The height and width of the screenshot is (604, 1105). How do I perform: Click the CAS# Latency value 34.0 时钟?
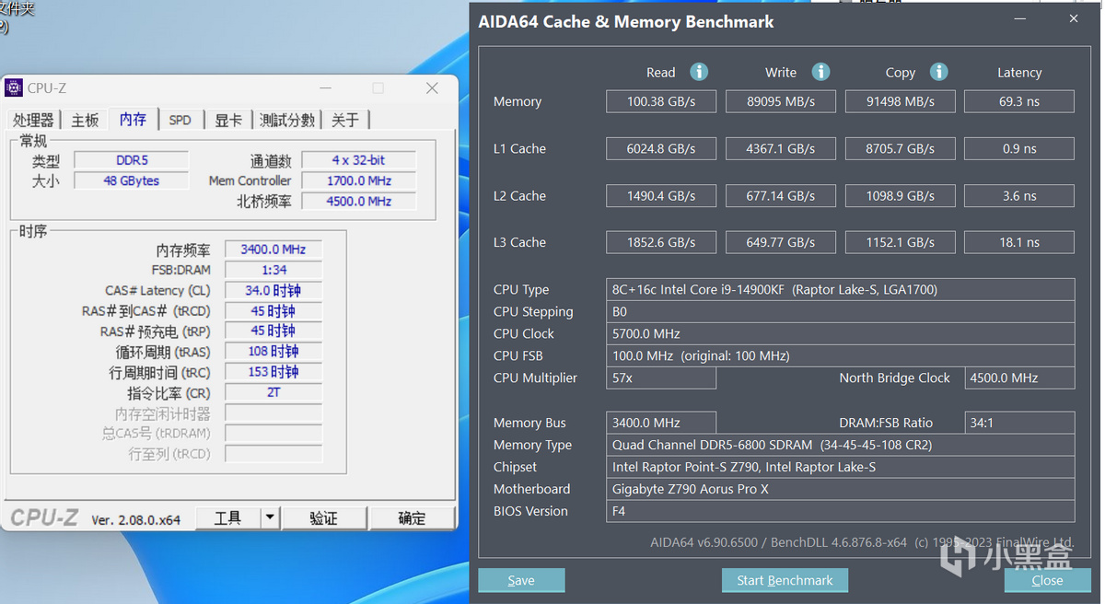pos(273,291)
